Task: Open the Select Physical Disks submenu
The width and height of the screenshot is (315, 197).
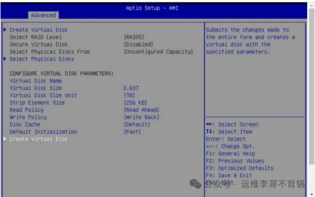Action: coord(42,59)
